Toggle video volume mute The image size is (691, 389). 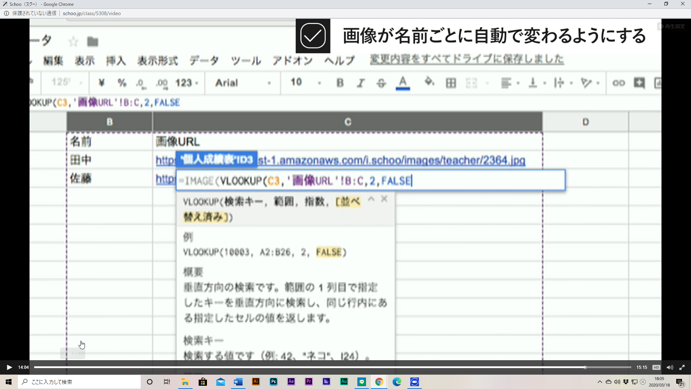(670, 367)
